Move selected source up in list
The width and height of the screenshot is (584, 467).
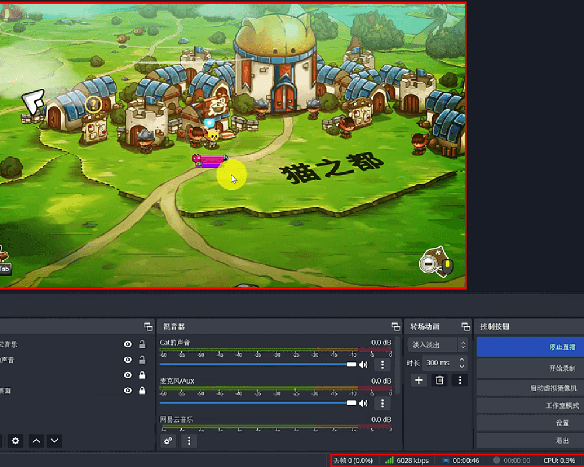click(36, 441)
